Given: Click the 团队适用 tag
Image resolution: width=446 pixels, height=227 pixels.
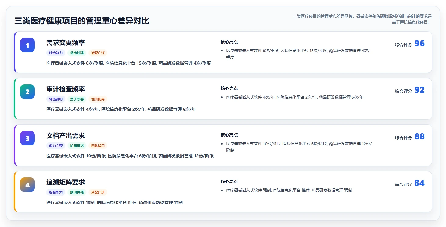Looking at the screenshot, I should (98, 146).
